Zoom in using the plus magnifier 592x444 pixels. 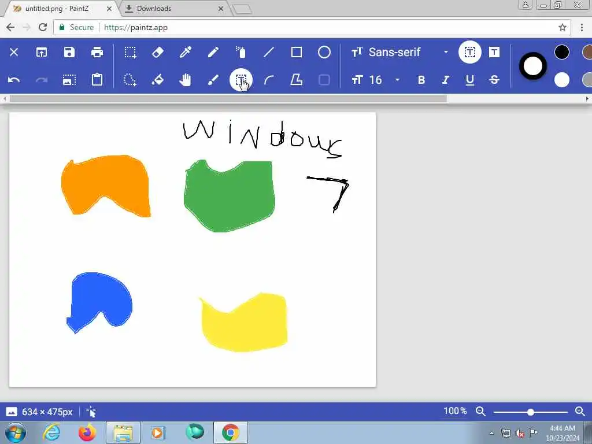(580, 412)
